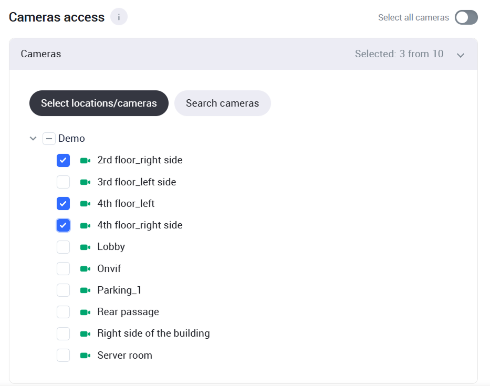490x386 pixels.
Task: Click the camera icon next to Server room
Action: 85,356
